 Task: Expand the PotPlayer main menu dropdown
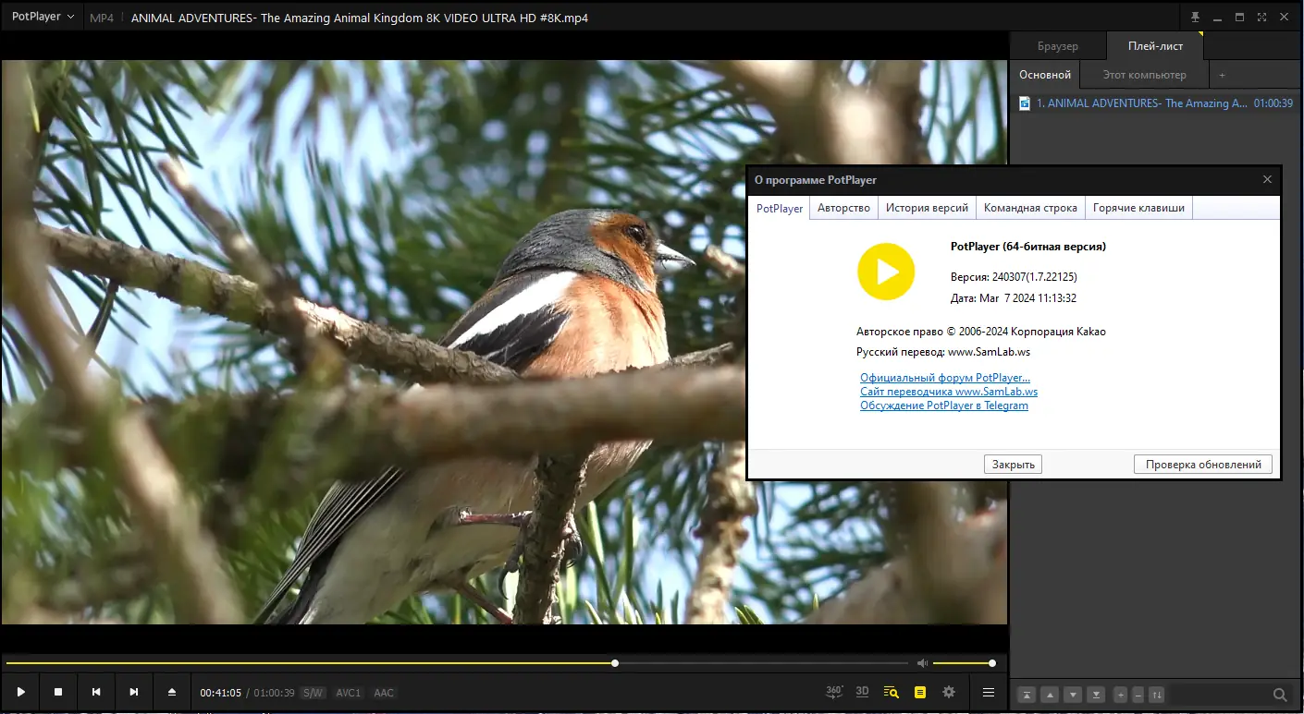(x=43, y=18)
